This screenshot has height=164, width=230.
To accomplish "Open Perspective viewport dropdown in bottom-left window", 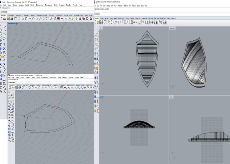I will (x=24, y=91).
